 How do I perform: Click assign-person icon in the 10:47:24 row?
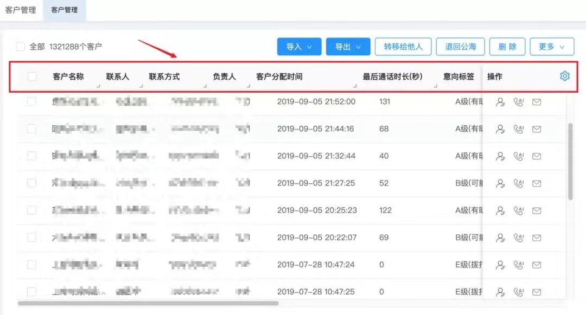(x=500, y=265)
